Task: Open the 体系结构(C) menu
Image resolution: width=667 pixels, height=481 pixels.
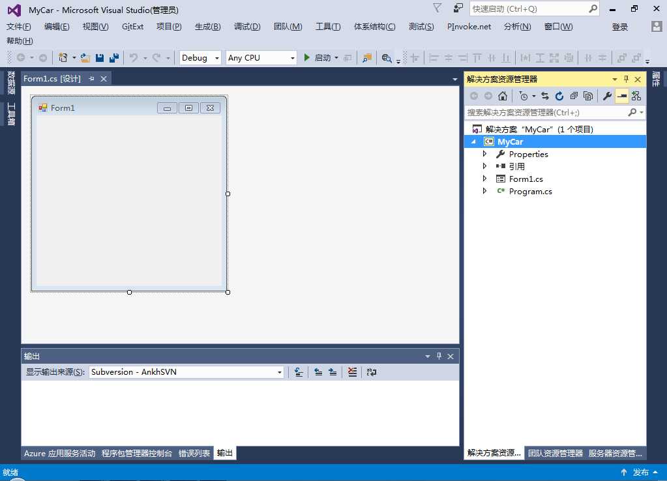Action: (374, 27)
